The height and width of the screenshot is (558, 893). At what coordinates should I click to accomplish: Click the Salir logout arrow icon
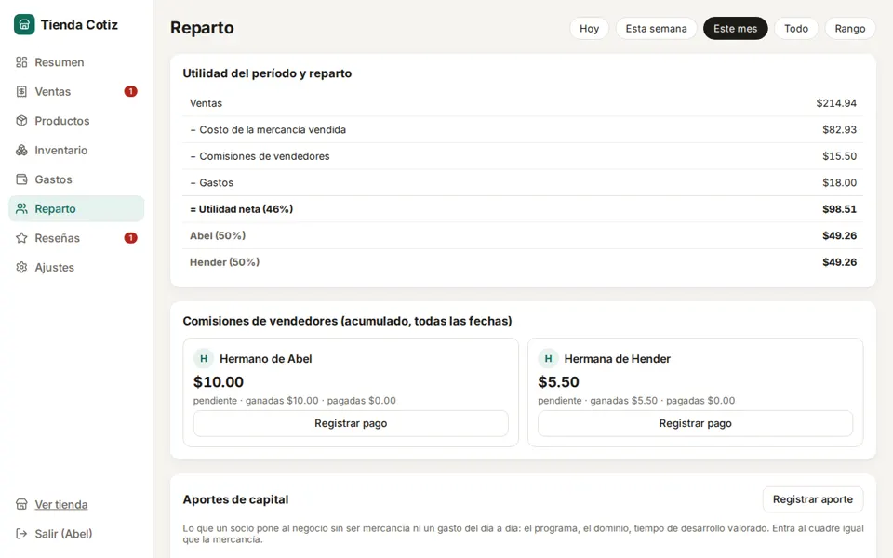[21, 534]
